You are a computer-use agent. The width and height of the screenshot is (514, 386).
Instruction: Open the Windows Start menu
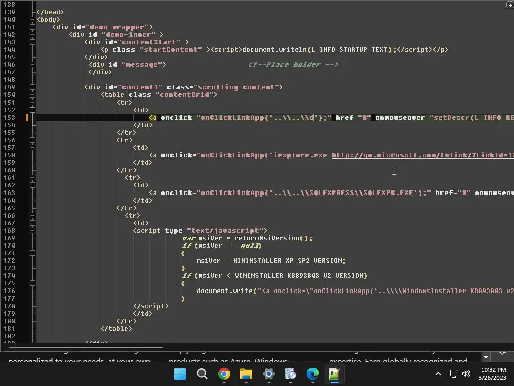tap(180, 374)
